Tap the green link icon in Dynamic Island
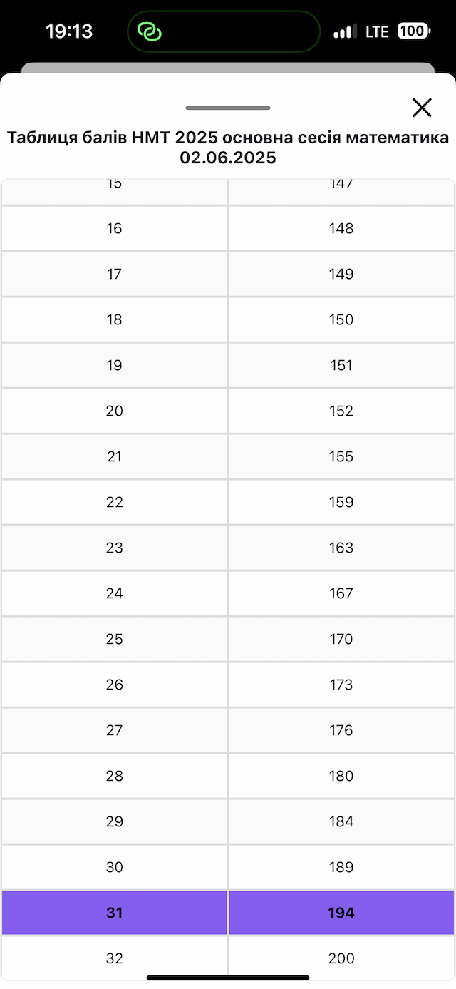 (150, 31)
